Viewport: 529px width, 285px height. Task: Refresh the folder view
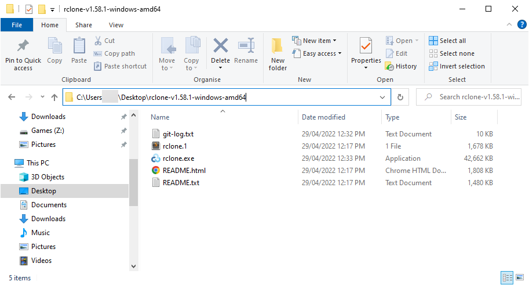[x=400, y=98]
